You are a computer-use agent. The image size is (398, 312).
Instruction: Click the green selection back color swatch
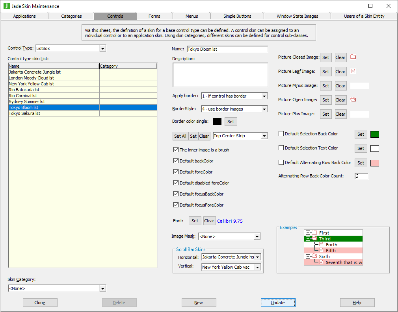(375, 134)
